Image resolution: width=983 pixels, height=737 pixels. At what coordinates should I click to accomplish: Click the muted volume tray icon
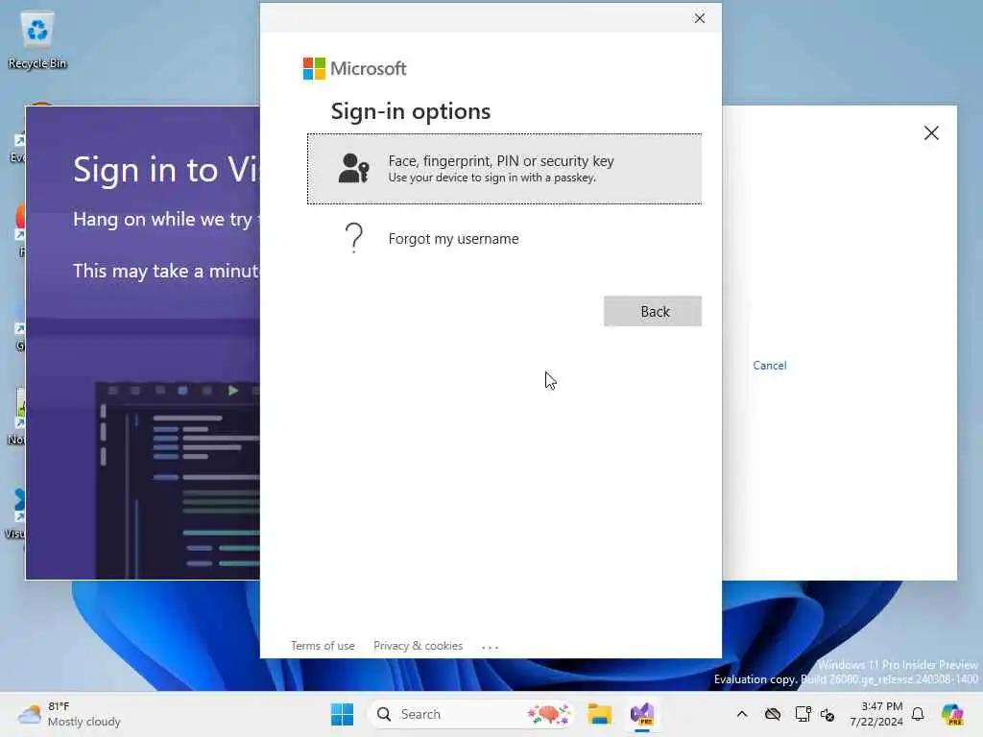click(827, 714)
